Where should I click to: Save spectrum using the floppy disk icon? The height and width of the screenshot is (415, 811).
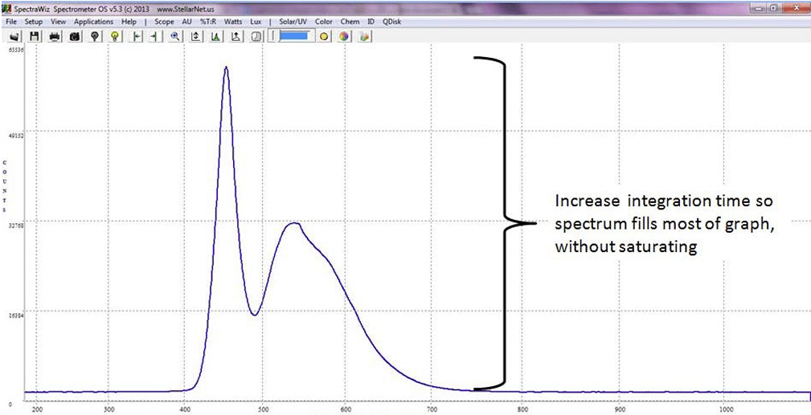point(35,36)
